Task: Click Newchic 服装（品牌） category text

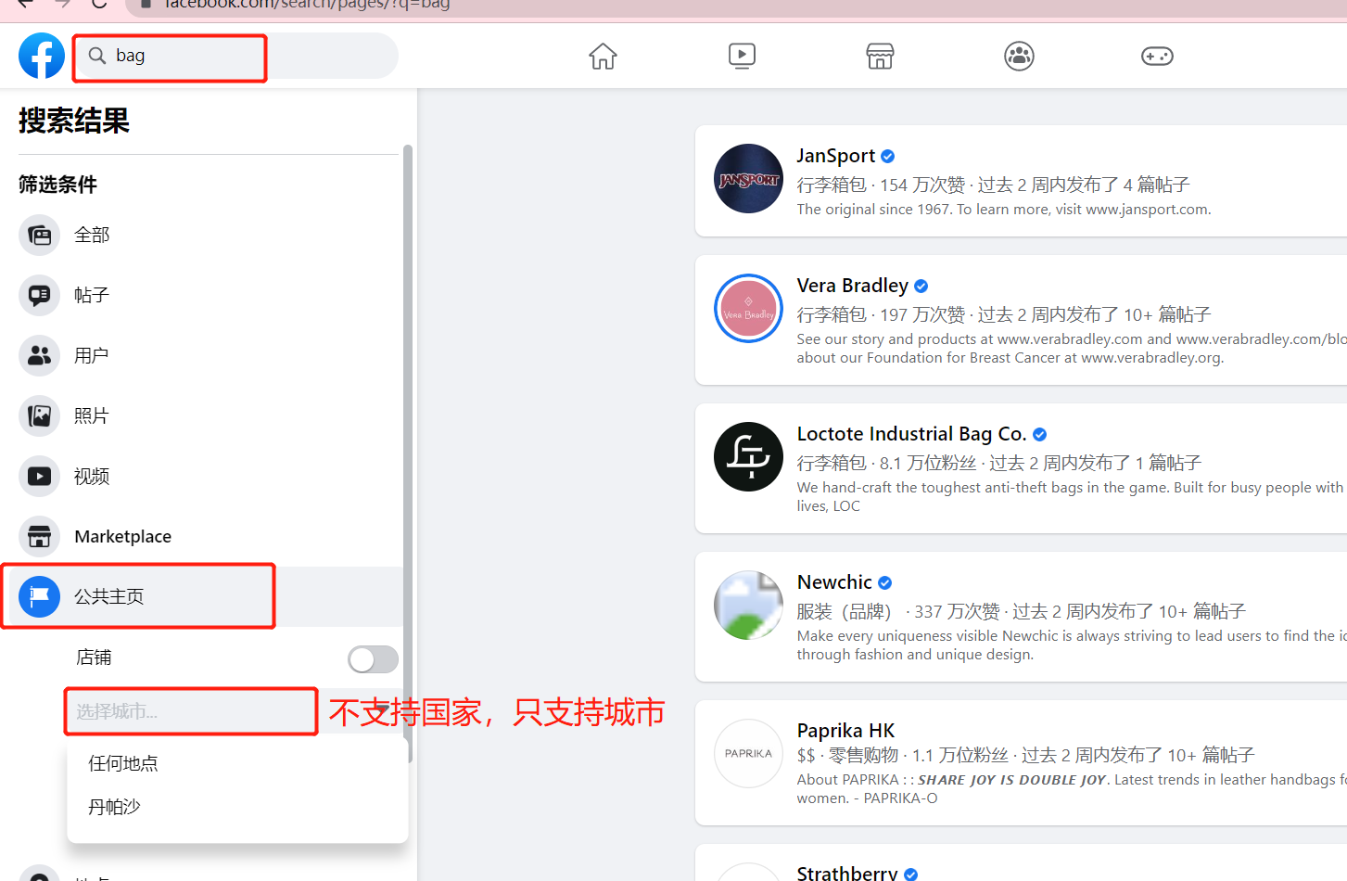Action: click(x=844, y=612)
